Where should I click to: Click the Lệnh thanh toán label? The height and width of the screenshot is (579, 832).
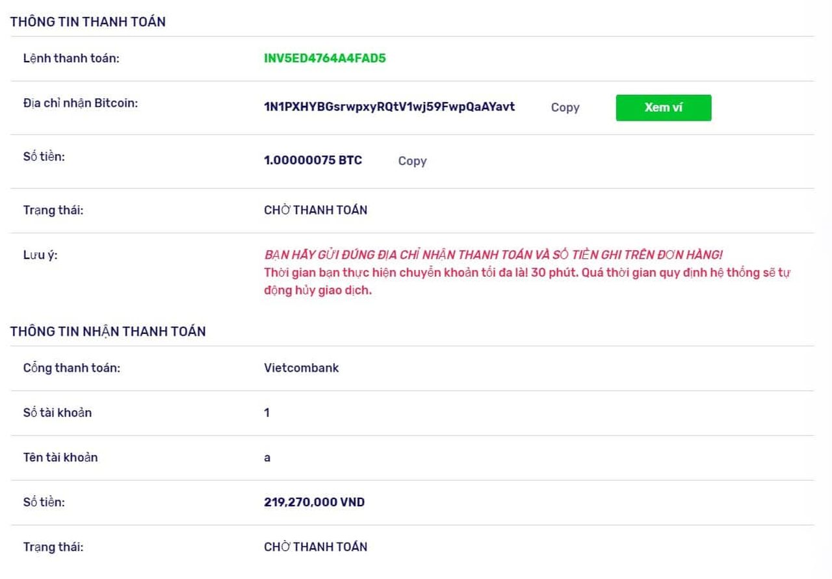[71, 58]
